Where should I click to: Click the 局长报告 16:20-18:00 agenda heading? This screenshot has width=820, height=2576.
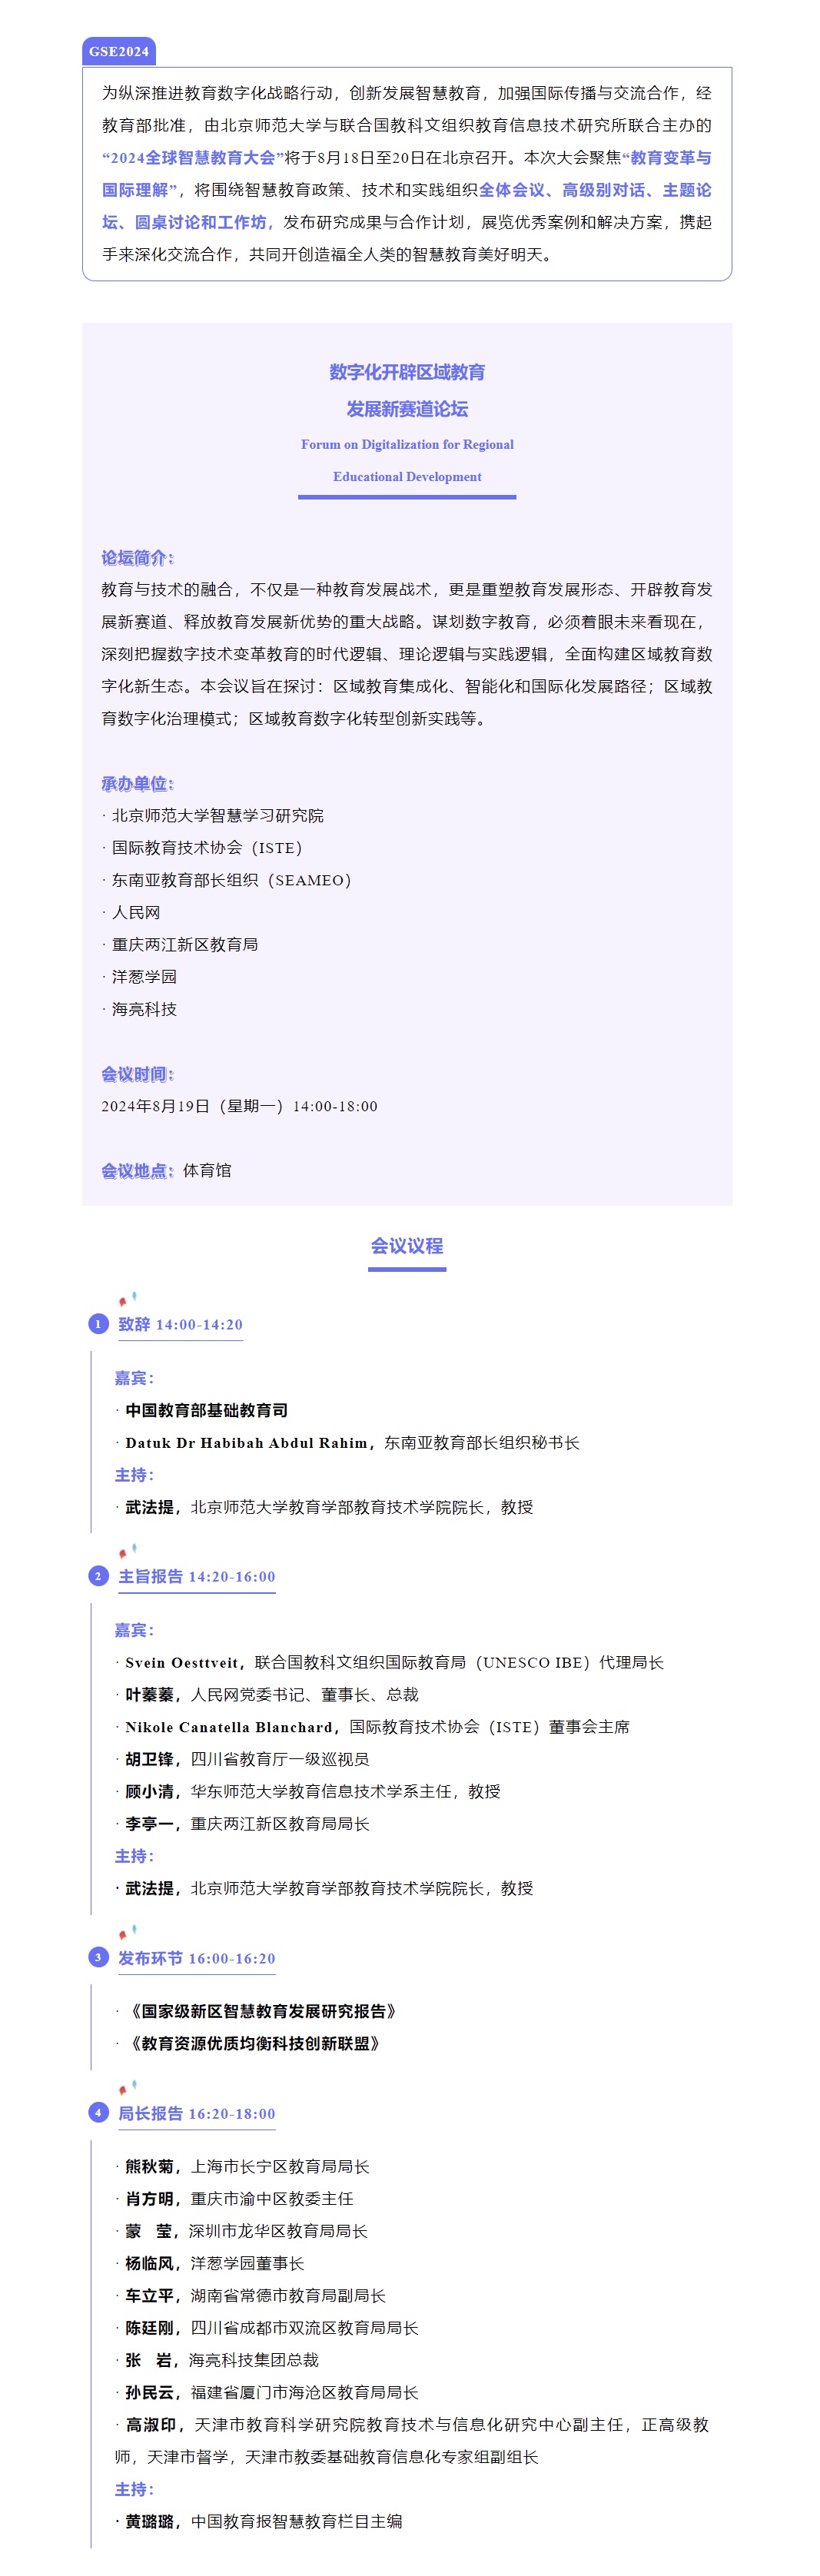196,2113
